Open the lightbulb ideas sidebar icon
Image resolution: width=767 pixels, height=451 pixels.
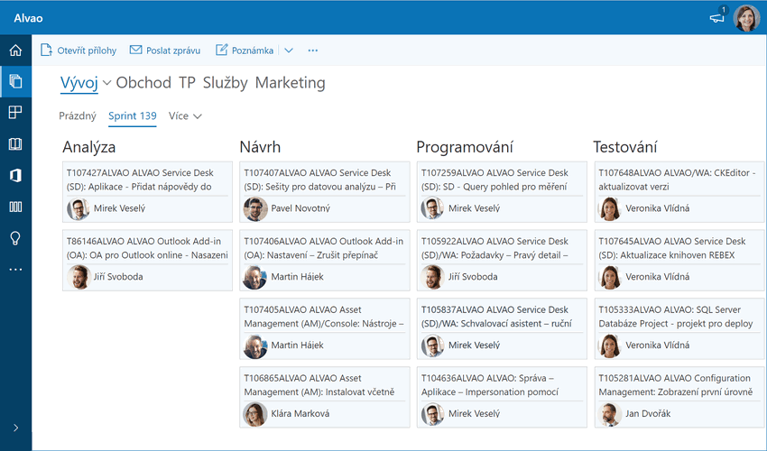pos(15,238)
